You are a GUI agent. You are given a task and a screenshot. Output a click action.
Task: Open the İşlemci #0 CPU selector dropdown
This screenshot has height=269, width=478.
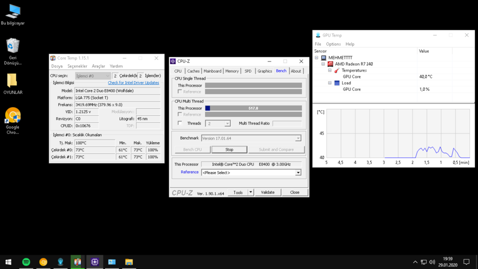pyautogui.click(x=92, y=76)
